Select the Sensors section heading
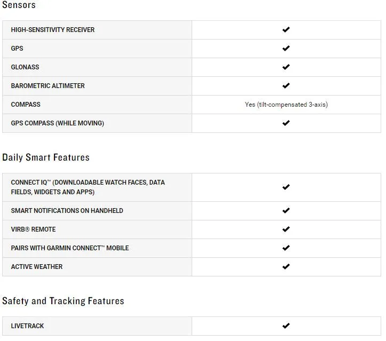386x341 pixels. pos(19,5)
